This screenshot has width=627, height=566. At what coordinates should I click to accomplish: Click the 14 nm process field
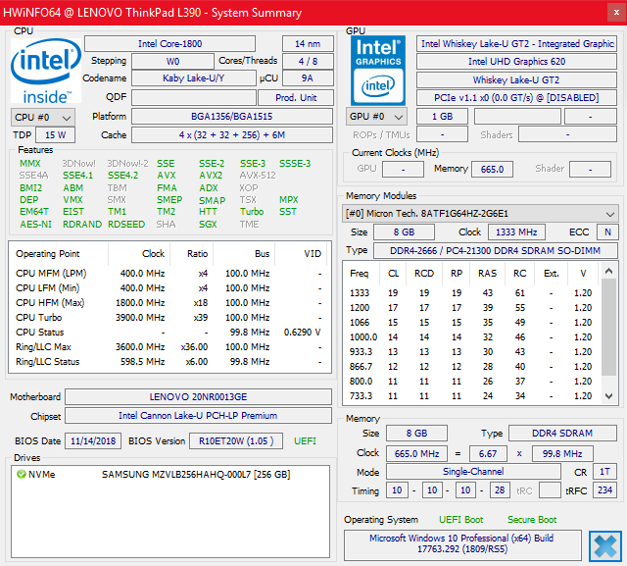click(x=308, y=43)
